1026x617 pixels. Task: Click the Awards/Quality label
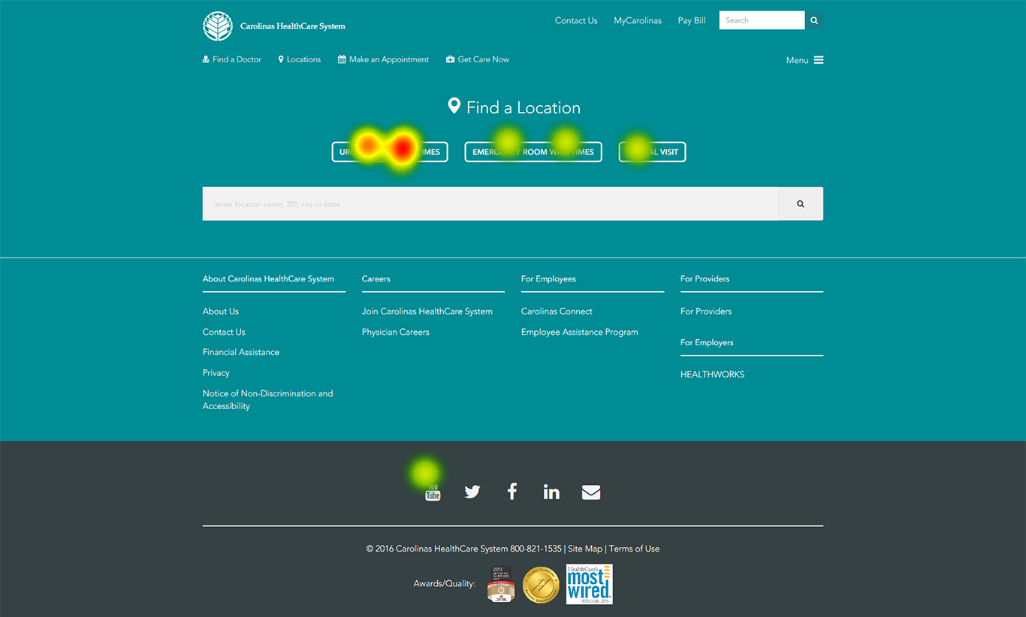point(445,583)
